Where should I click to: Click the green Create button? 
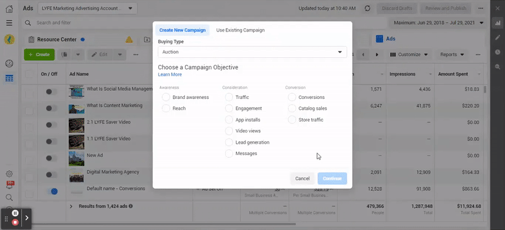[x=39, y=55]
